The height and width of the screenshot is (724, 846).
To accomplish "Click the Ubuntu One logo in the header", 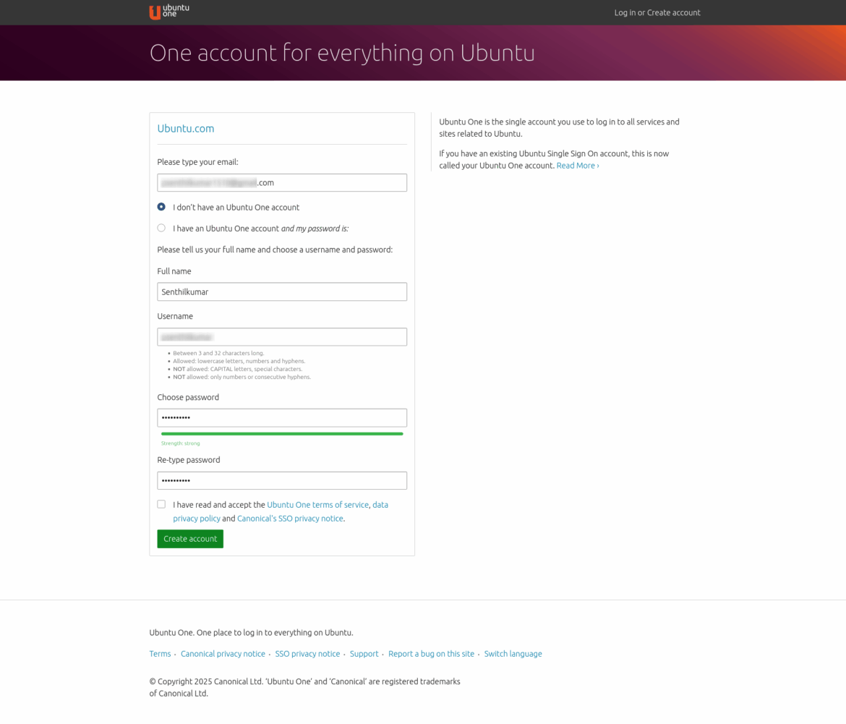I will point(168,12).
